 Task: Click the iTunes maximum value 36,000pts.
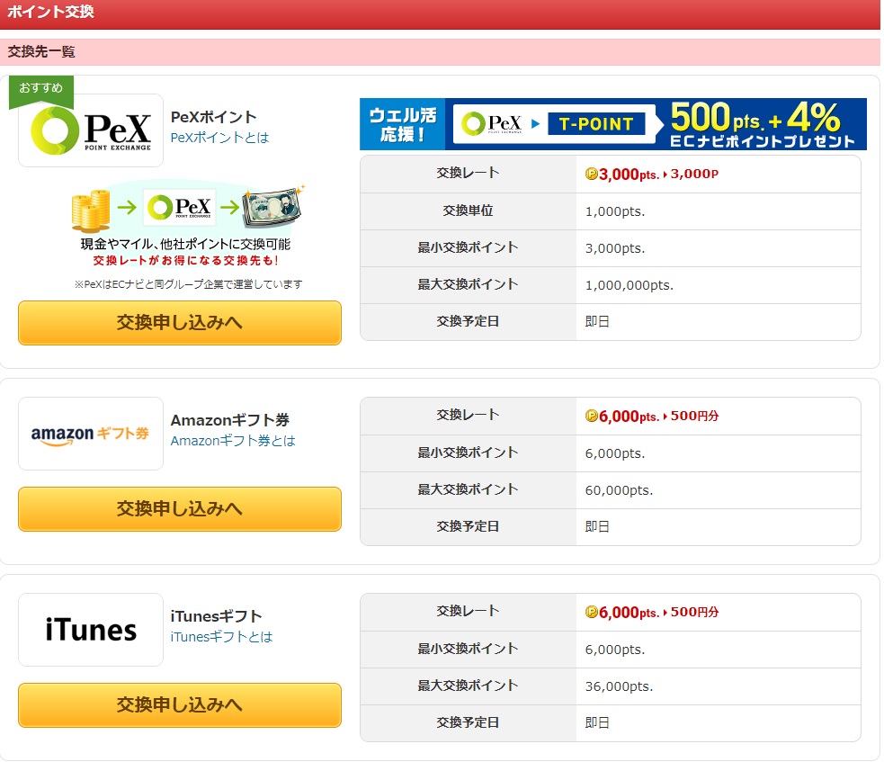pos(619,686)
